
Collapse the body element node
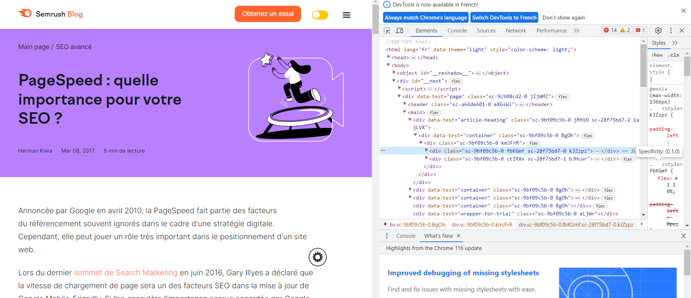point(388,65)
